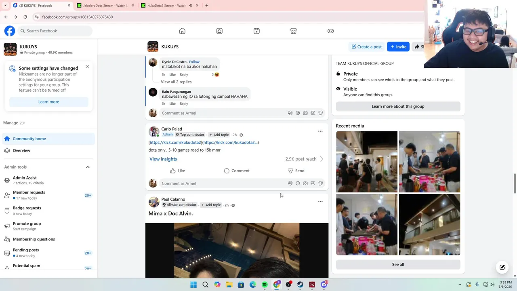Click the page vertical scrollbar thumb
517x291 pixels.
515,184
